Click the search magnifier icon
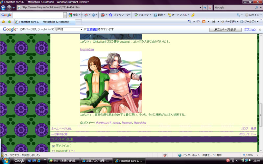The image size is (263, 164). [256, 8]
